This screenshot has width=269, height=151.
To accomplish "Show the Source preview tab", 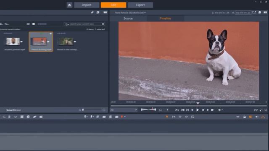I will point(128,18).
